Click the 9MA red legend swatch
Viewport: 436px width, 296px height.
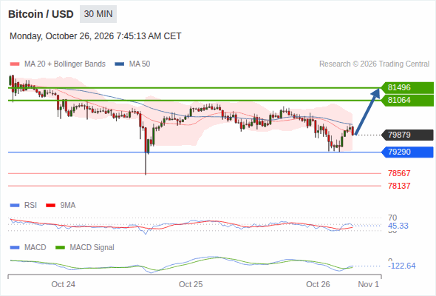[50, 206]
